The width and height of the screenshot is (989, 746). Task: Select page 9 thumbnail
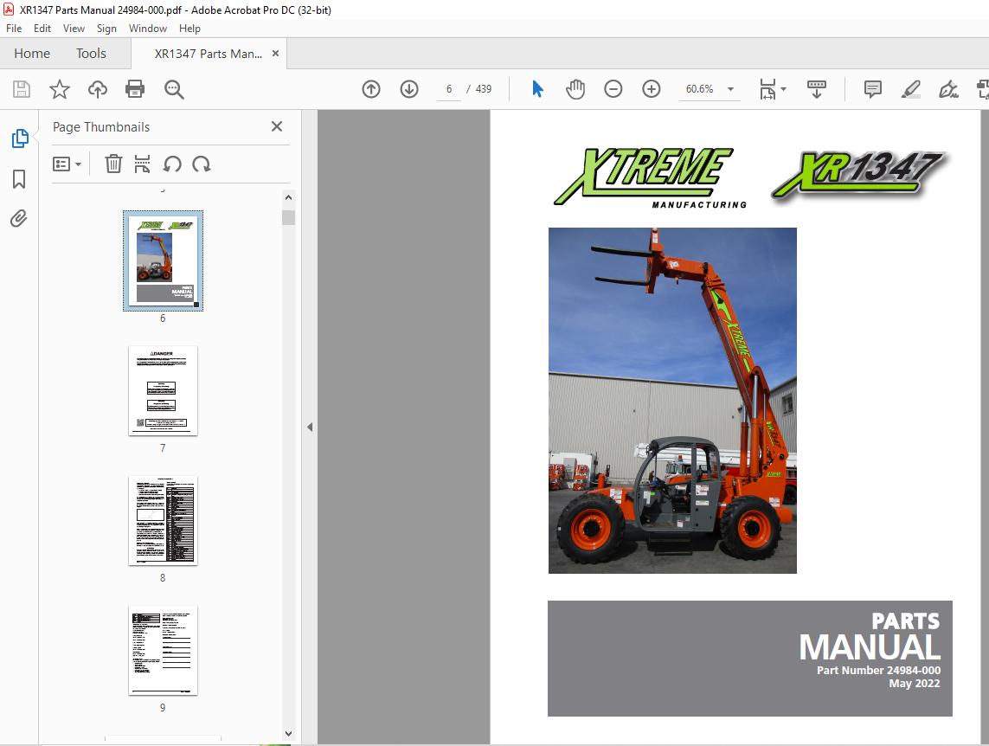point(163,650)
